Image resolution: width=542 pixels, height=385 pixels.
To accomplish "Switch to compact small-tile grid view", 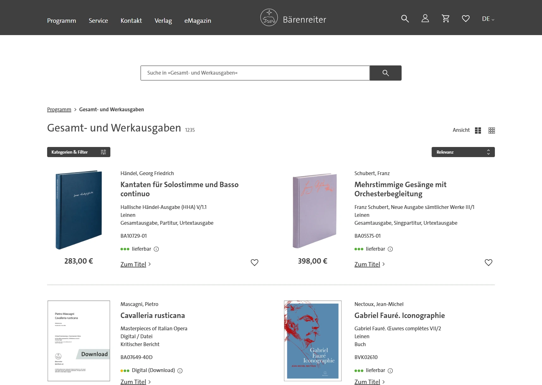I will (x=491, y=131).
